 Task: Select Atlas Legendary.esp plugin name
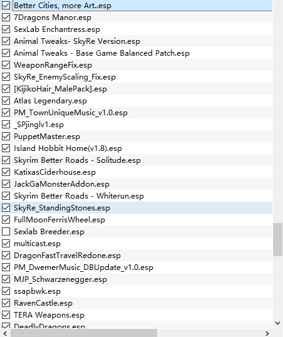pos(50,101)
